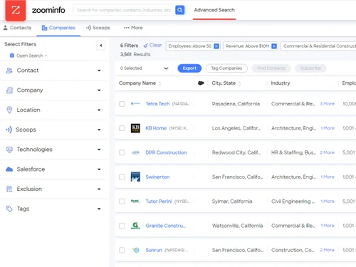The image size is (356, 267).
Task: Show 2 More industries for Sunrun
Action: pyautogui.click(x=327, y=250)
